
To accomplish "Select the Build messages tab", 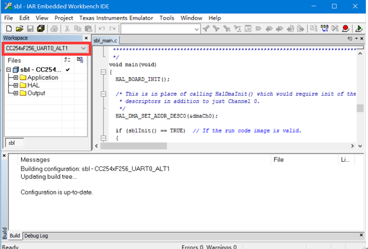I will (15, 236).
